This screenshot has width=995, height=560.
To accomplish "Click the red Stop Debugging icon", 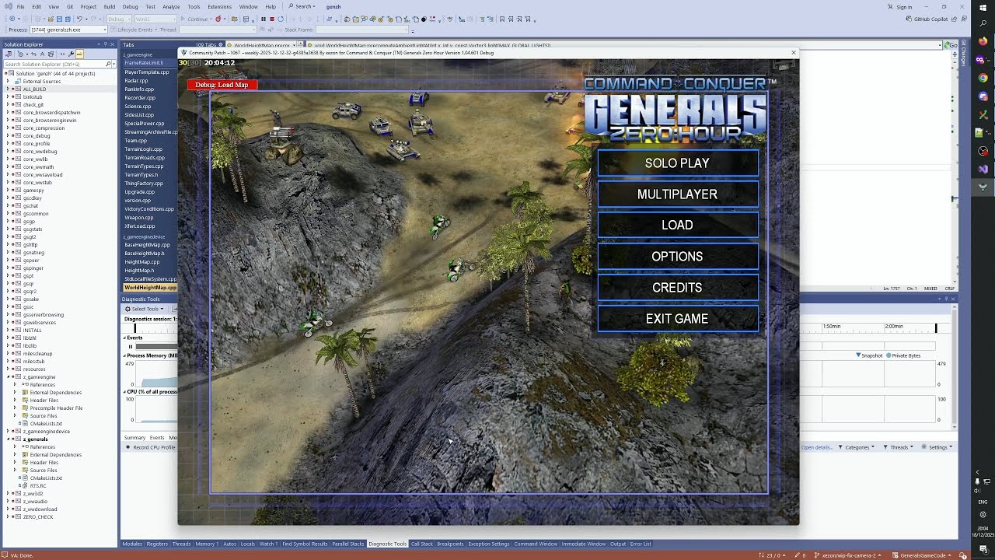I will [x=272, y=19].
